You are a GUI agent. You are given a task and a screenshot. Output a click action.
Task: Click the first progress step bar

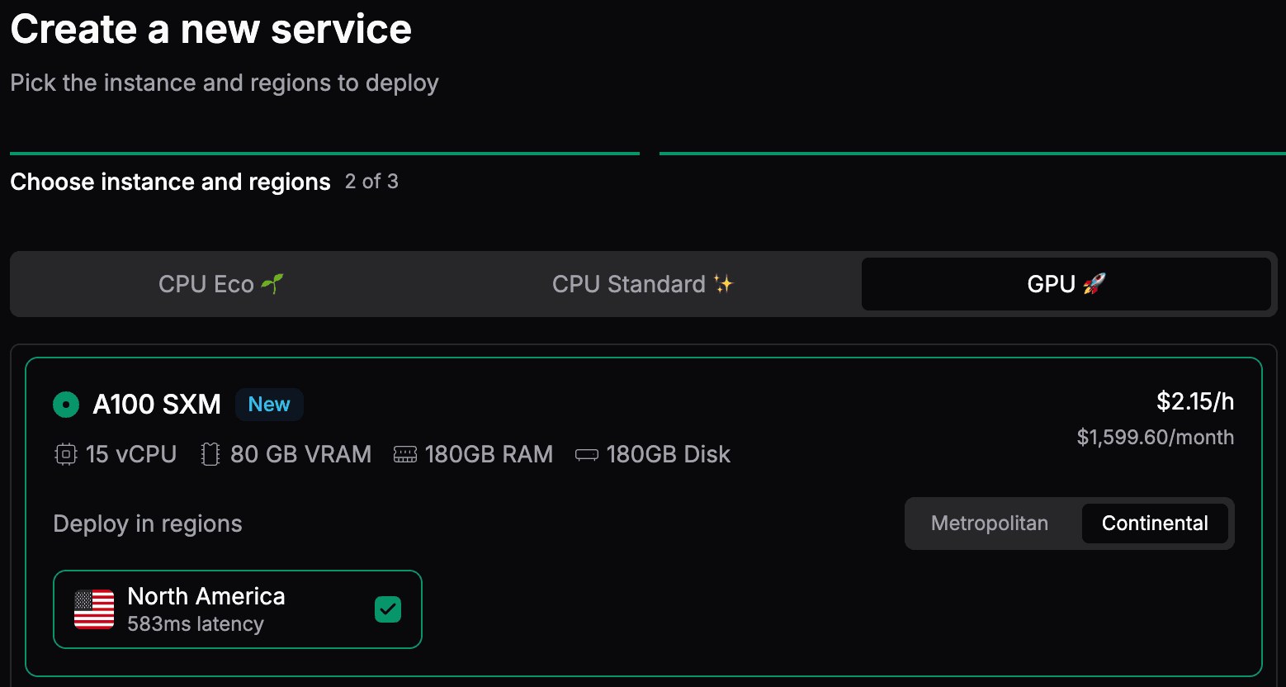(324, 154)
